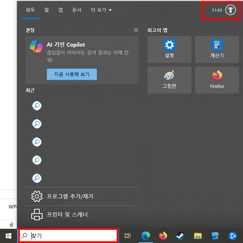Click the Microsoft Rewards medal icon
Viewport: 243px width, 243px height.
click(x=230, y=10)
